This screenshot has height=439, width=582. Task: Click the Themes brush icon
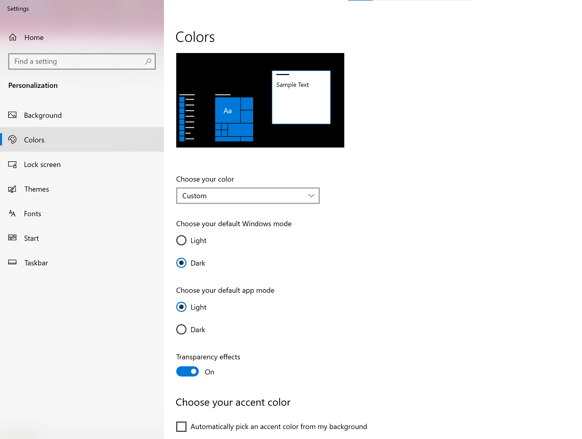(12, 189)
